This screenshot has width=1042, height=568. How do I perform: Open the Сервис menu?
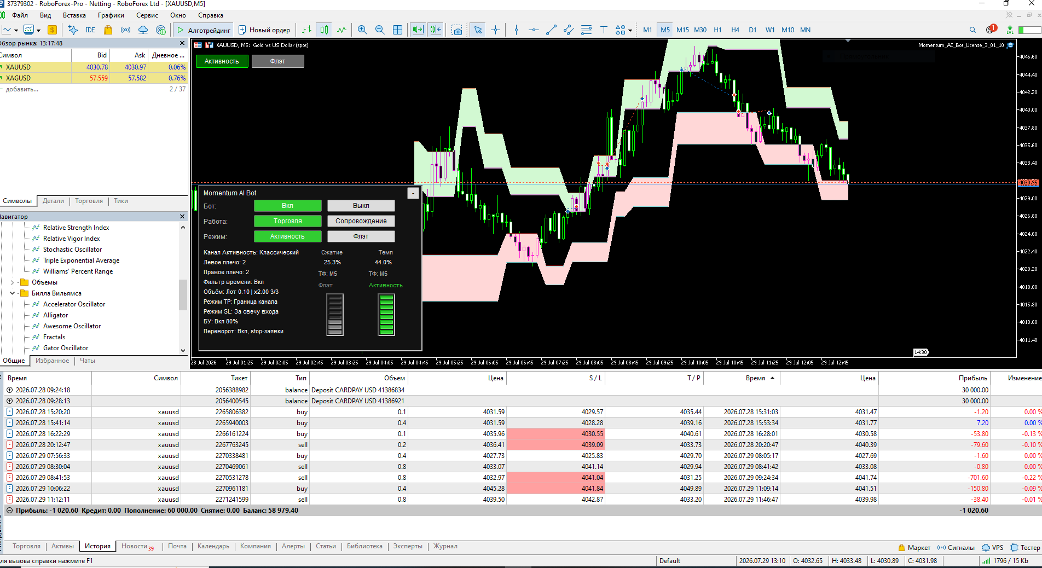[x=147, y=15]
